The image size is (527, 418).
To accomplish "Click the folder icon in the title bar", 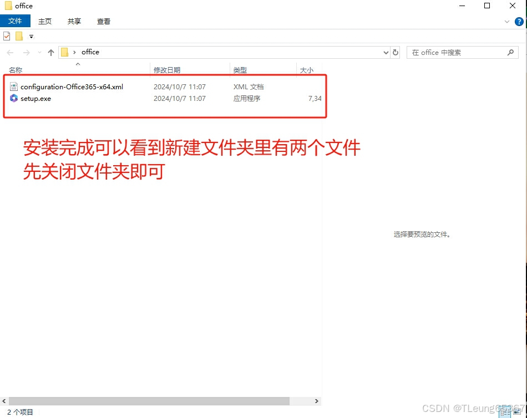I will (x=8, y=6).
